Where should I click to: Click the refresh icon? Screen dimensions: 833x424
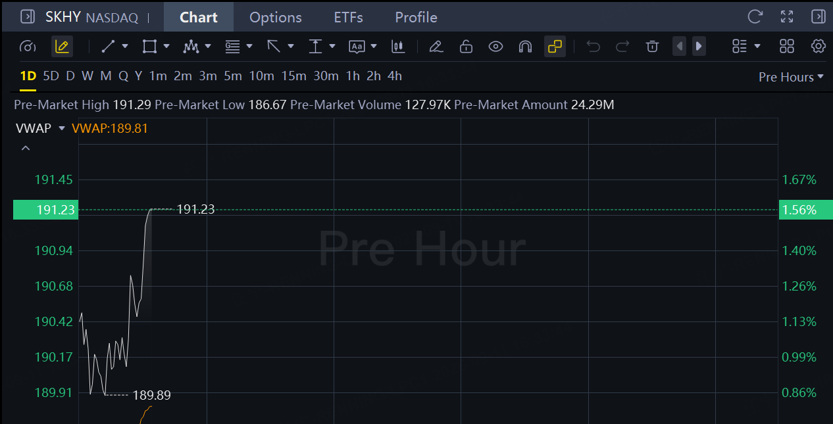755,16
